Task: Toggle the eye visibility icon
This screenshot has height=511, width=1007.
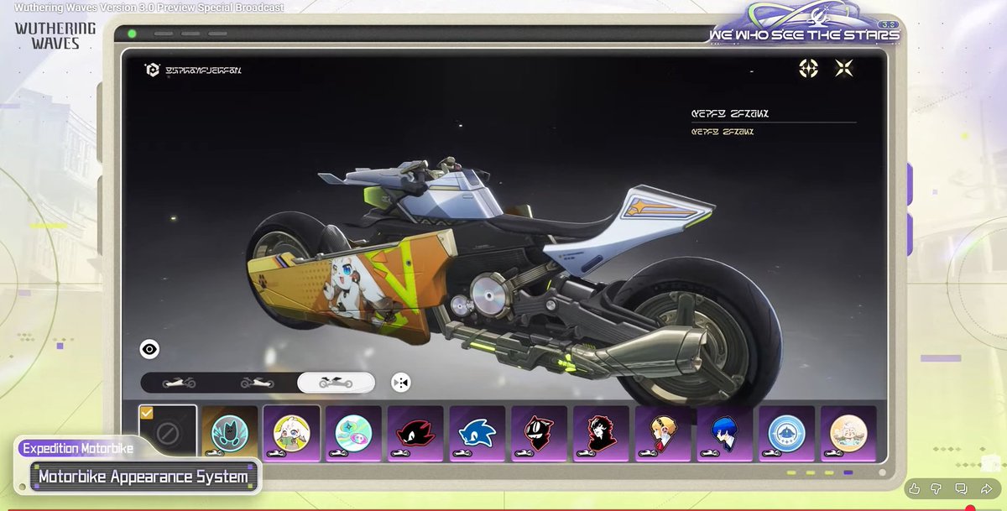Action: 149,350
